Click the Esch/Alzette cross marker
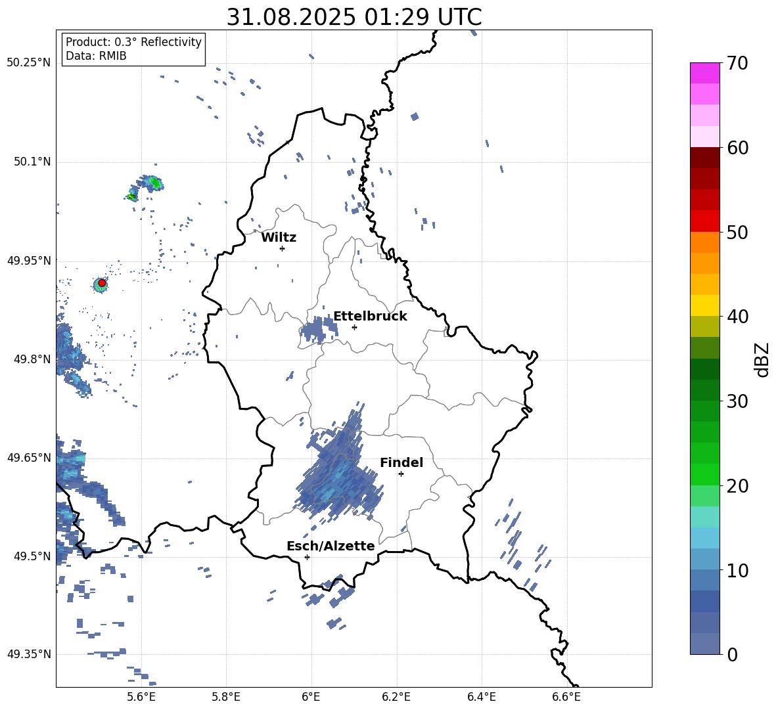 (x=307, y=557)
